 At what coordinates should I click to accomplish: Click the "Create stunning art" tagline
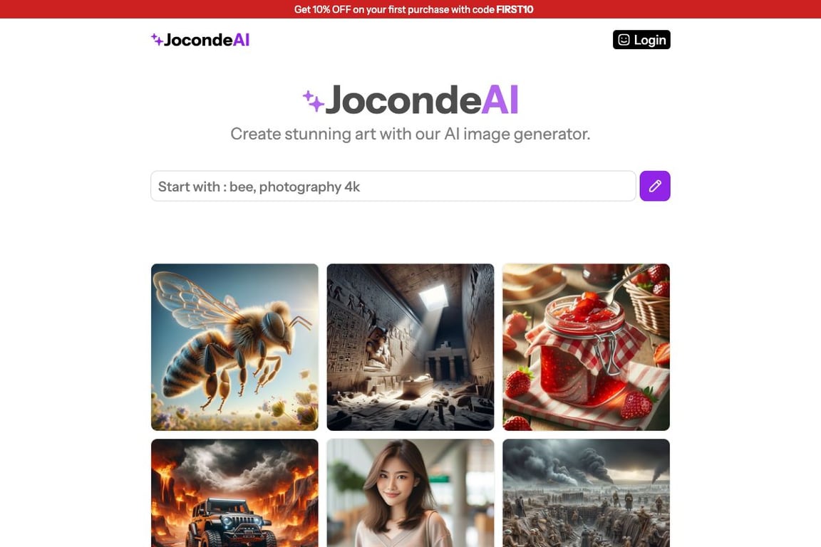[410, 134]
